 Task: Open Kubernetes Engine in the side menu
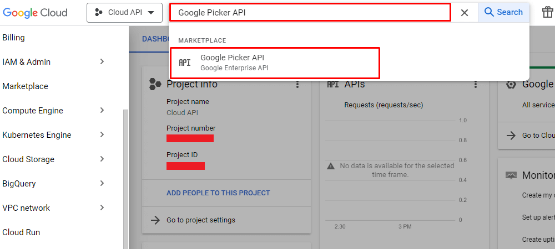(x=37, y=134)
